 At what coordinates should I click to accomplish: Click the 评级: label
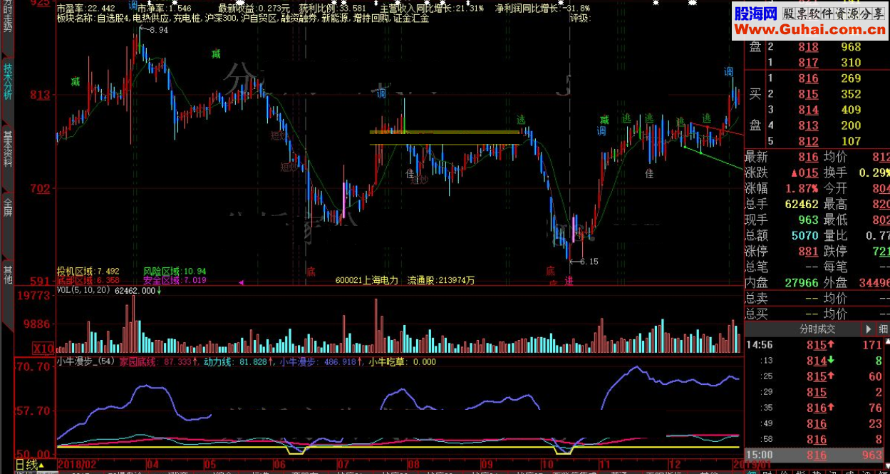[x=581, y=18]
